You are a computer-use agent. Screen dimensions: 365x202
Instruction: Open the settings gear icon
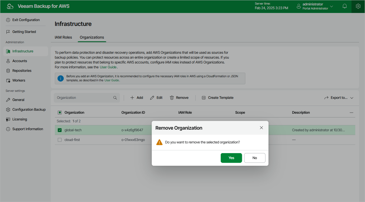point(358,6)
